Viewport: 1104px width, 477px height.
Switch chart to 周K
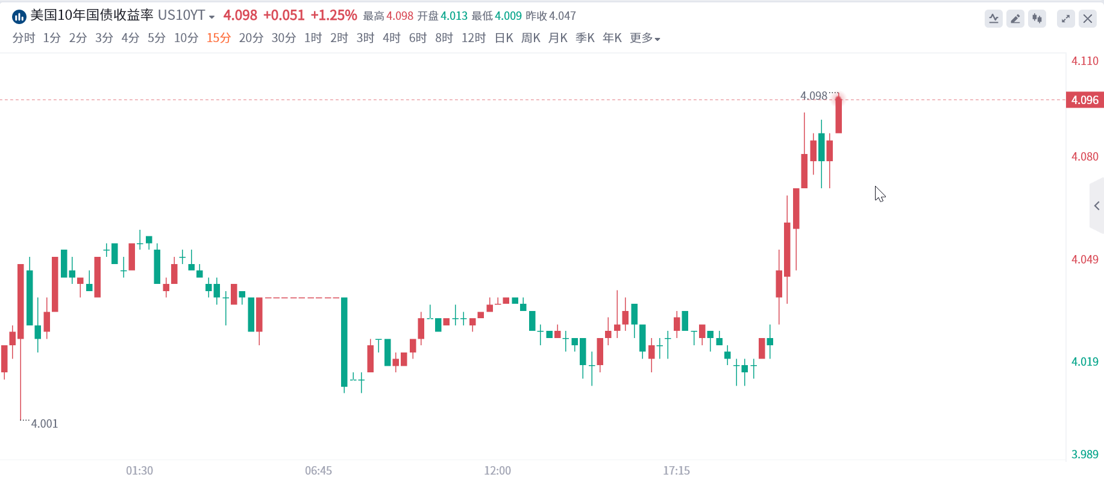pos(530,38)
